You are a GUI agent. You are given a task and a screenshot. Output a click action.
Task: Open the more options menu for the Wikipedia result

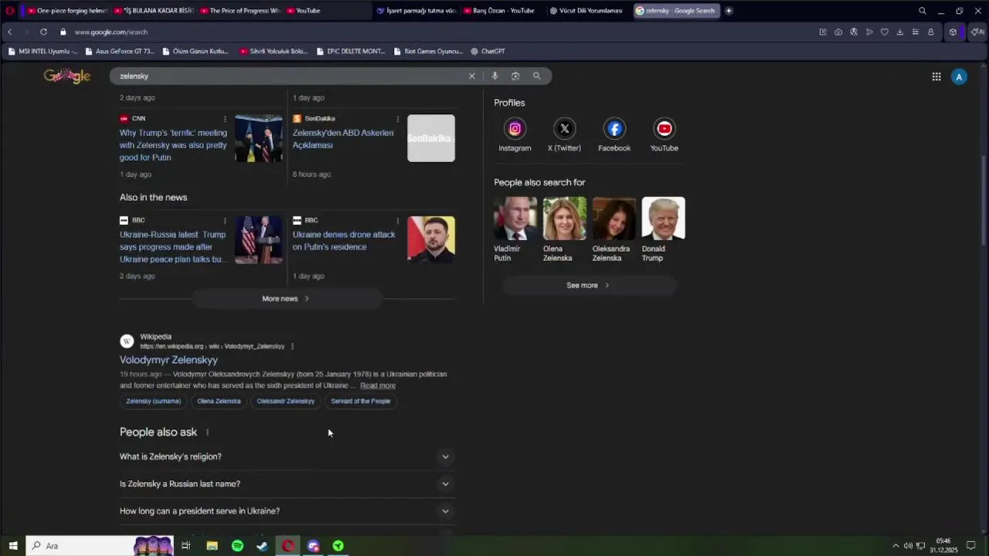coord(292,346)
